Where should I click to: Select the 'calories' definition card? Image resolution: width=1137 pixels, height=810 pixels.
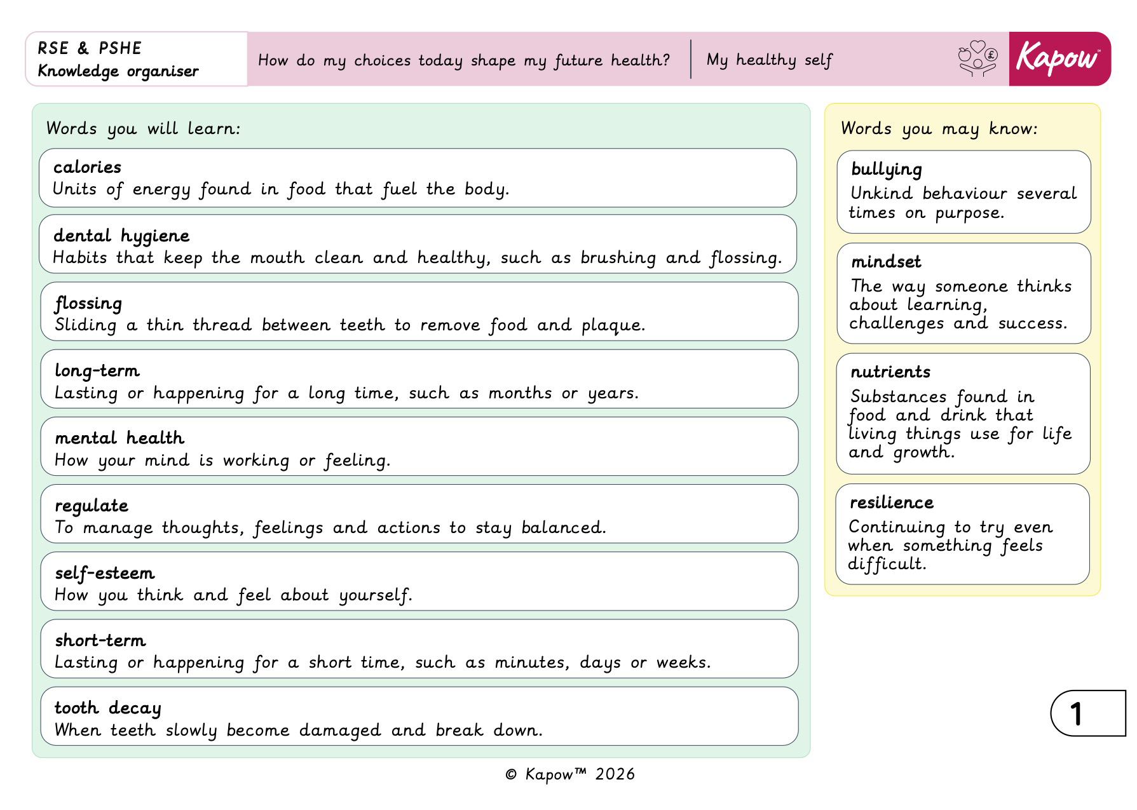pos(418,178)
